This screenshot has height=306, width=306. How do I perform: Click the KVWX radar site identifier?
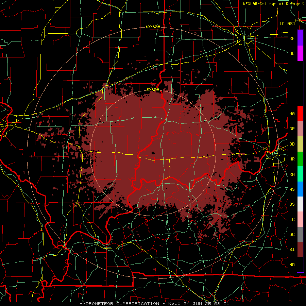(174, 304)
